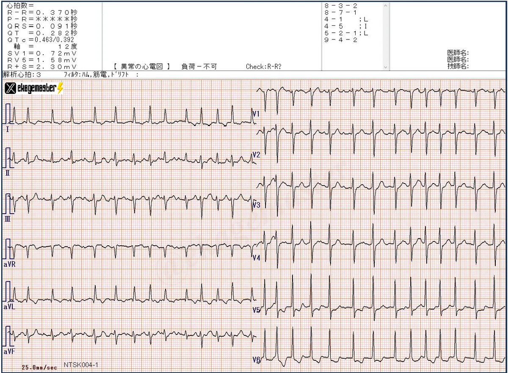This screenshot has height=373, width=508.
Task: Click the R+S=2.30mV measurement
Action: pyautogui.click(x=42, y=67)
